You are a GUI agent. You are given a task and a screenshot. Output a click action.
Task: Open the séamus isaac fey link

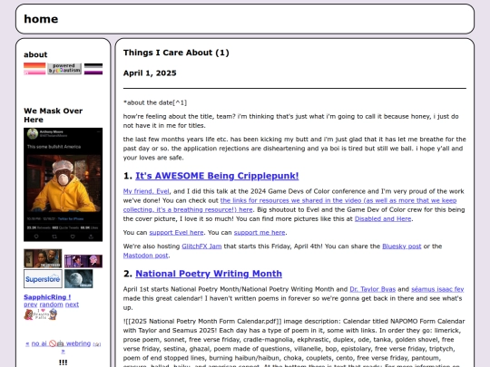[437, 289]
